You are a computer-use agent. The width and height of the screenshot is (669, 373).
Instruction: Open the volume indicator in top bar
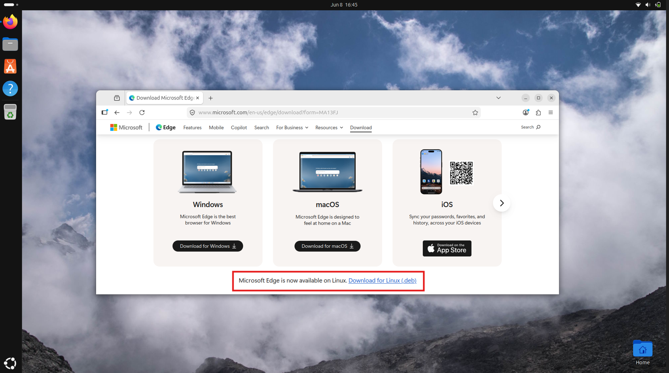[648, 5]
